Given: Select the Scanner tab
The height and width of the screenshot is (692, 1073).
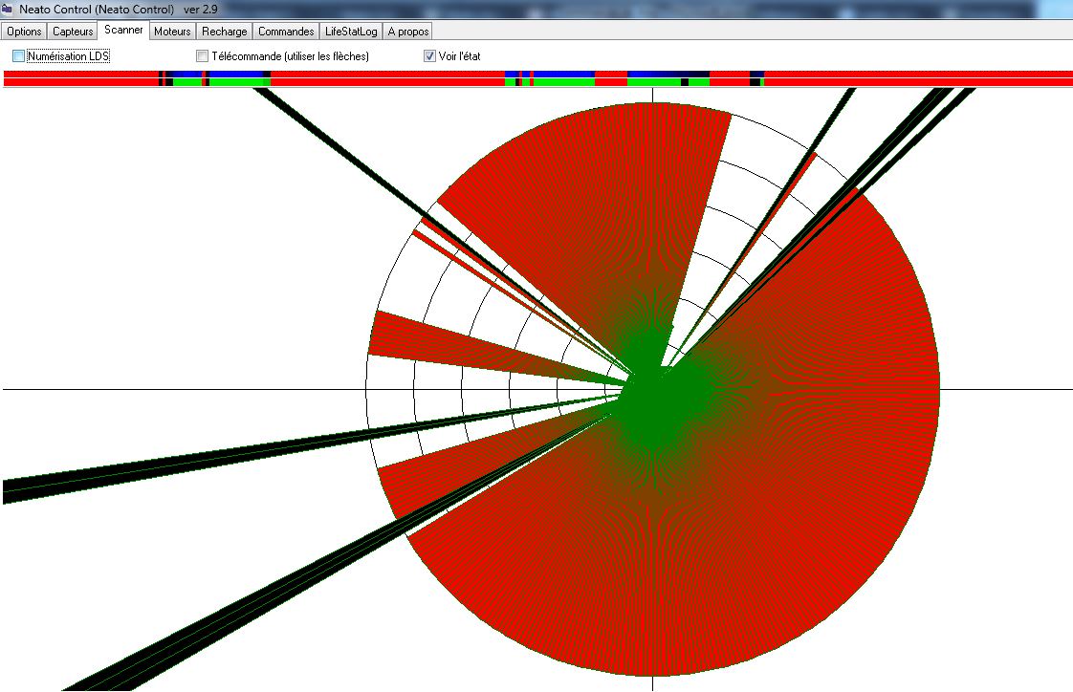Looking at the screenshot, I should pos(124,31).
